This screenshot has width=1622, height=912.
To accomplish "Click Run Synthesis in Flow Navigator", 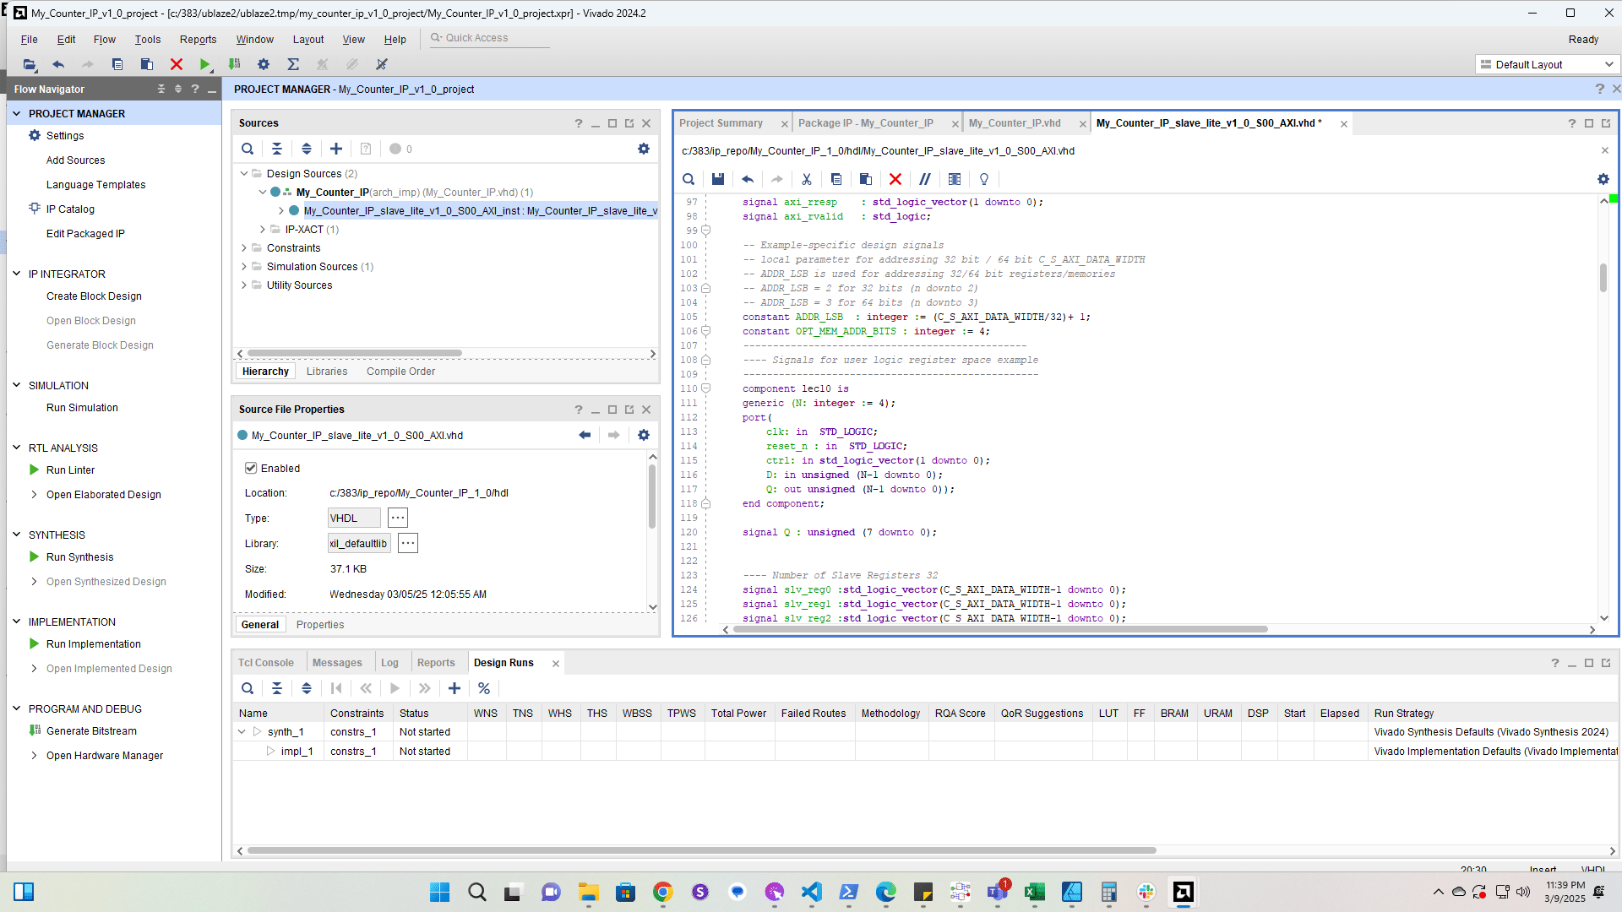I will tap(79, 557).
